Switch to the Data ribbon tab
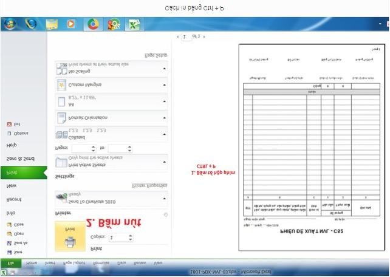Image resolution: width=390 pixels, height=277 pixels. pos(121,263)
